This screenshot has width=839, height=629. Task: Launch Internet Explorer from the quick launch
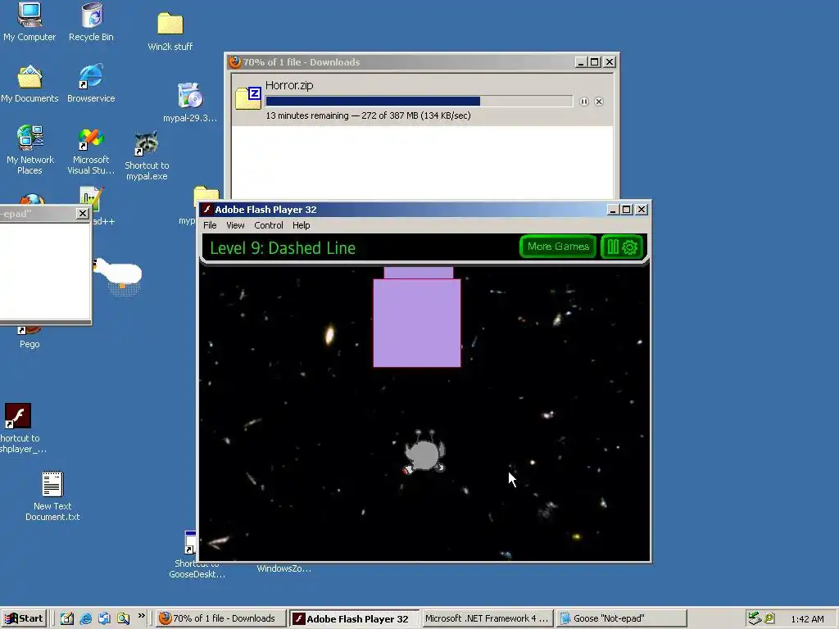pos(85,618)
